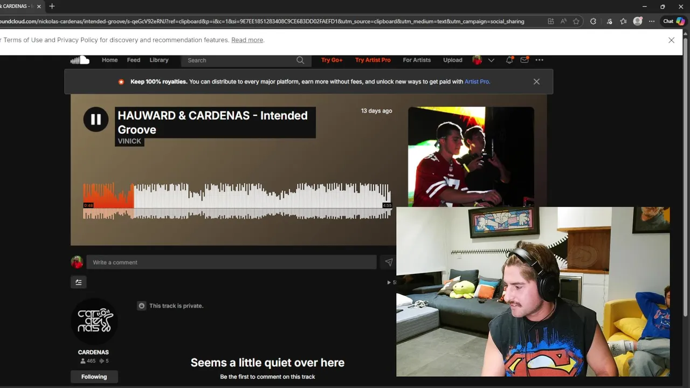Open the notifications bell
690x388 pixels.
(x=509, y=60)
